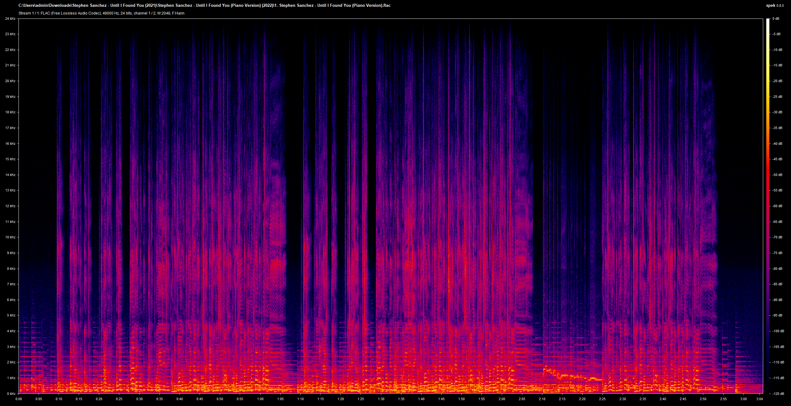
Task: Click the "3 kHz" frequency label
Action: pos(11,347)
